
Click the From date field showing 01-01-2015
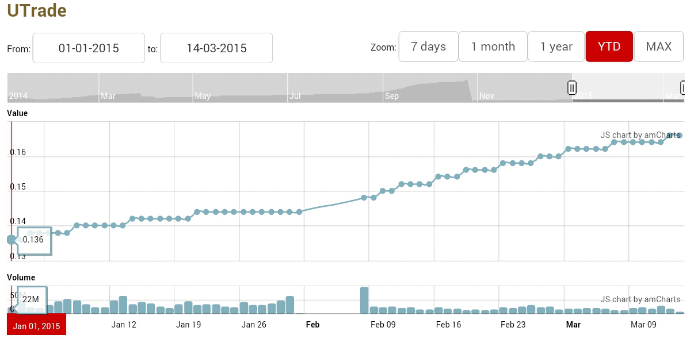click(x=89, y=48)
